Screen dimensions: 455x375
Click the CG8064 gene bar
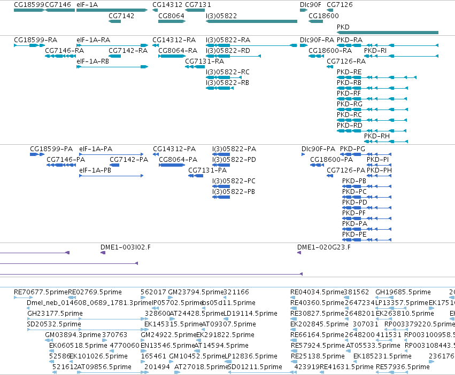tap(172, 21)
